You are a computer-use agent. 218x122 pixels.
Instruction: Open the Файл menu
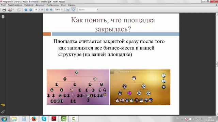(x=3, y=5)
